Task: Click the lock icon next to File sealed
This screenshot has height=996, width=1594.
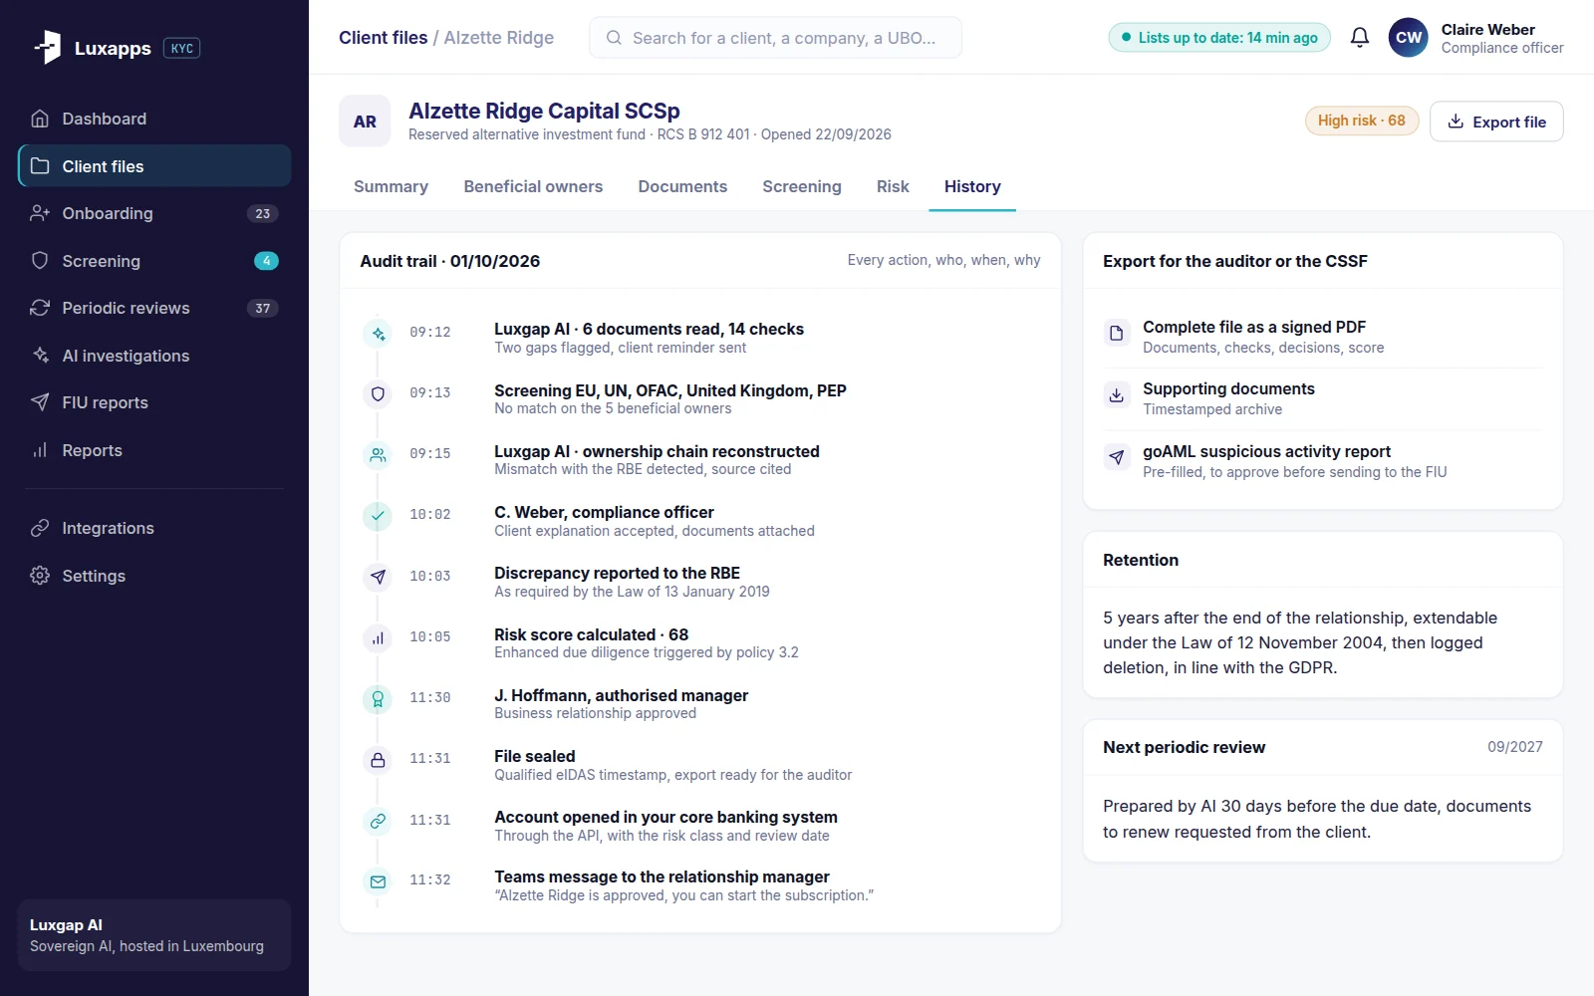Action: click(x=378, y=760)
